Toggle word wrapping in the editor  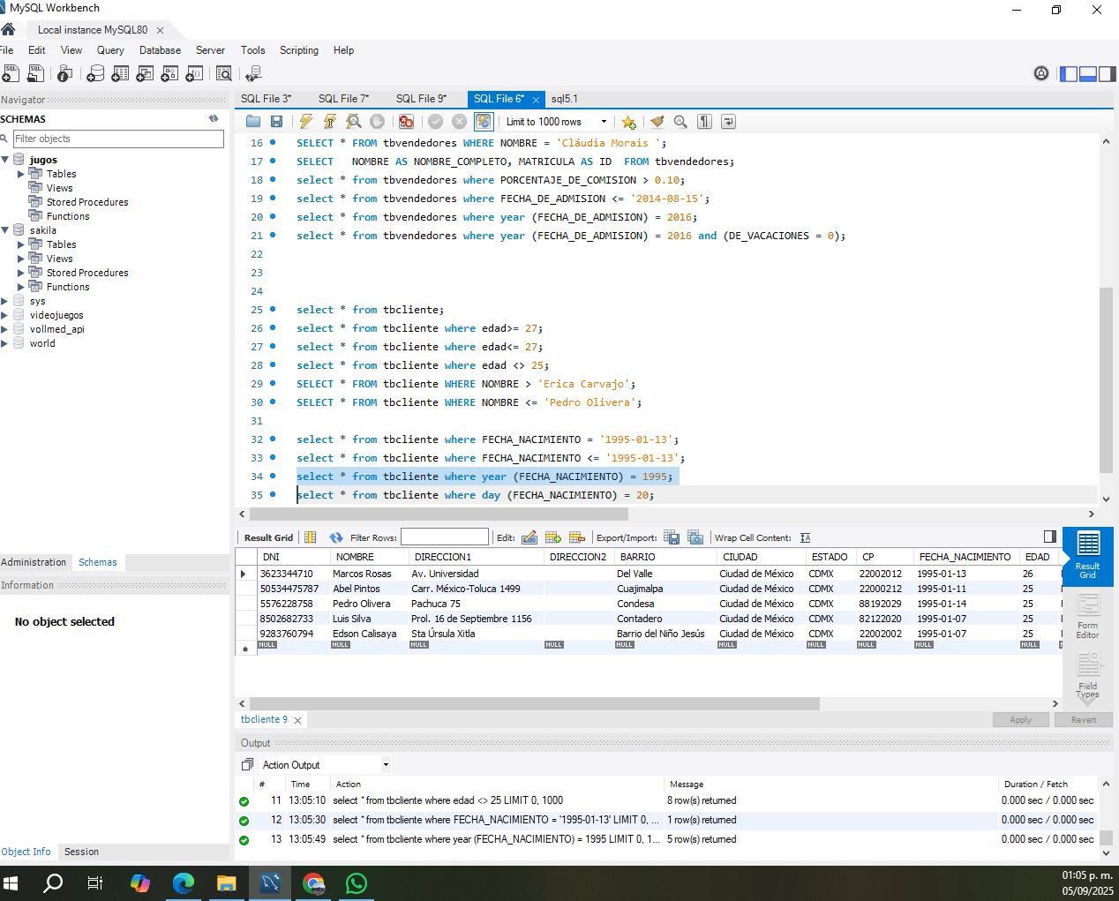point(728,122)
